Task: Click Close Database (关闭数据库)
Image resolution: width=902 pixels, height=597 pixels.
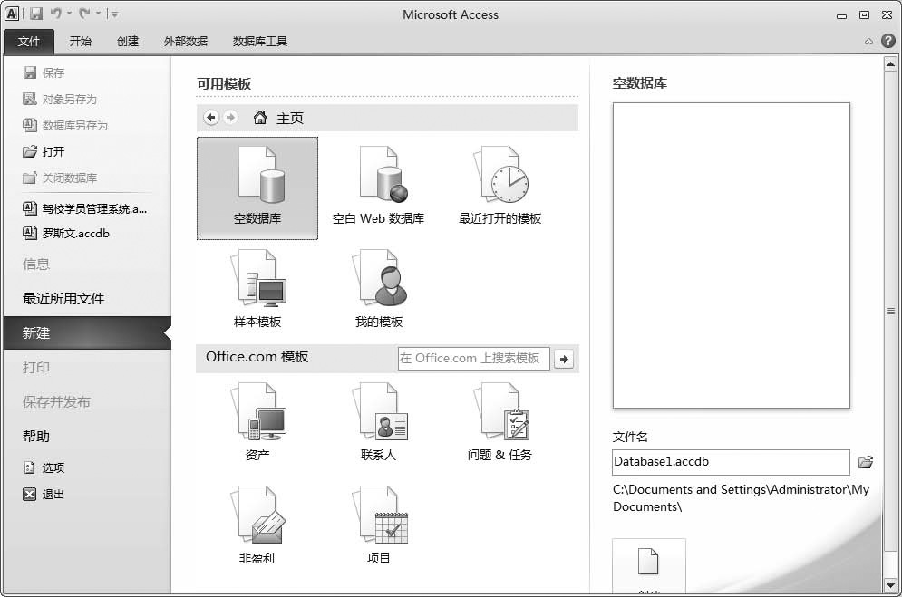Action: pyautogui.click(x=60, y=178)
